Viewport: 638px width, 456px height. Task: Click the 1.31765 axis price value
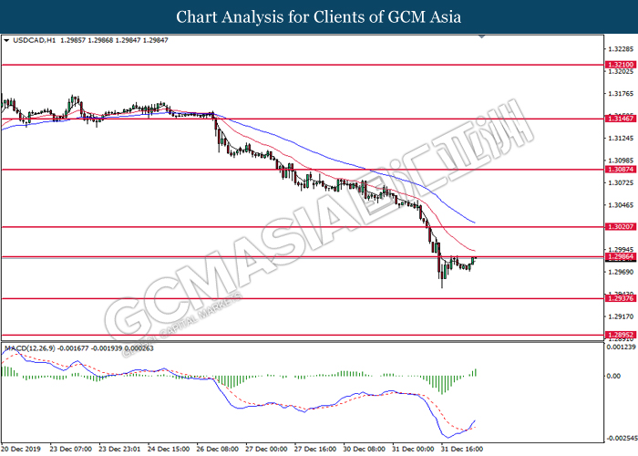pos(621,94)
